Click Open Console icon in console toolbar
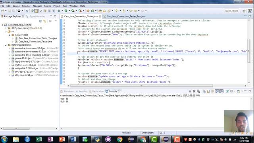This screenshot has width=254, height=143. 239,91
